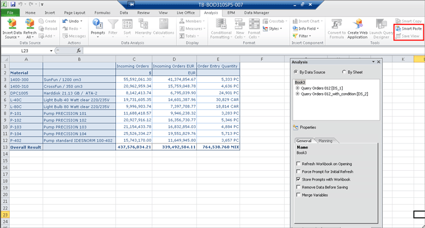This screenshot has height=228, width=425.
Task: Check the Merge Variables option
Action: 298,195
